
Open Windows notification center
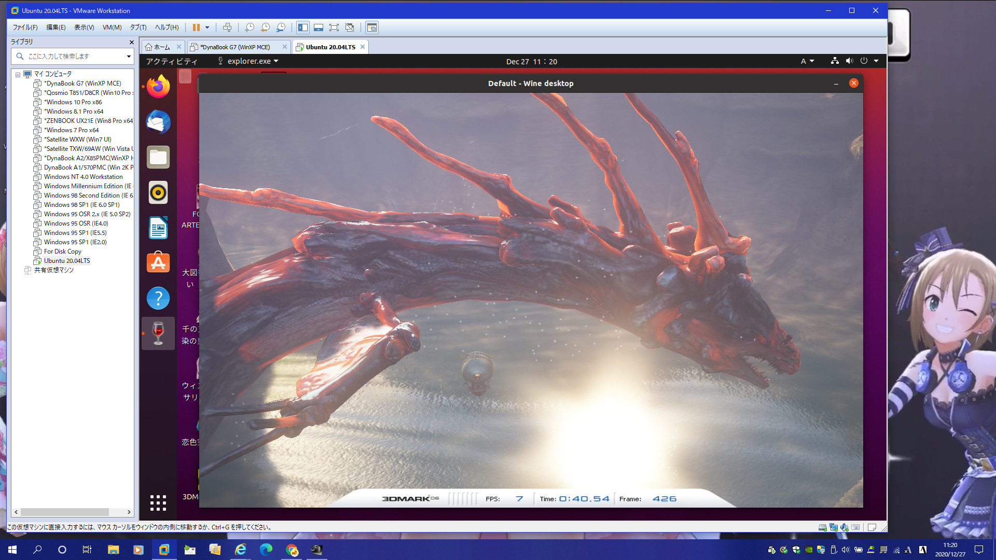pos(979,550)
